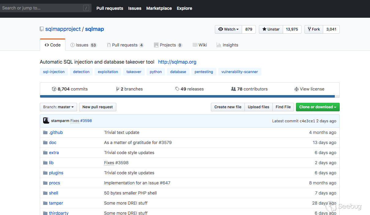Switch to the Code tab
Screen dimensions: 370x215
[53, 45]
